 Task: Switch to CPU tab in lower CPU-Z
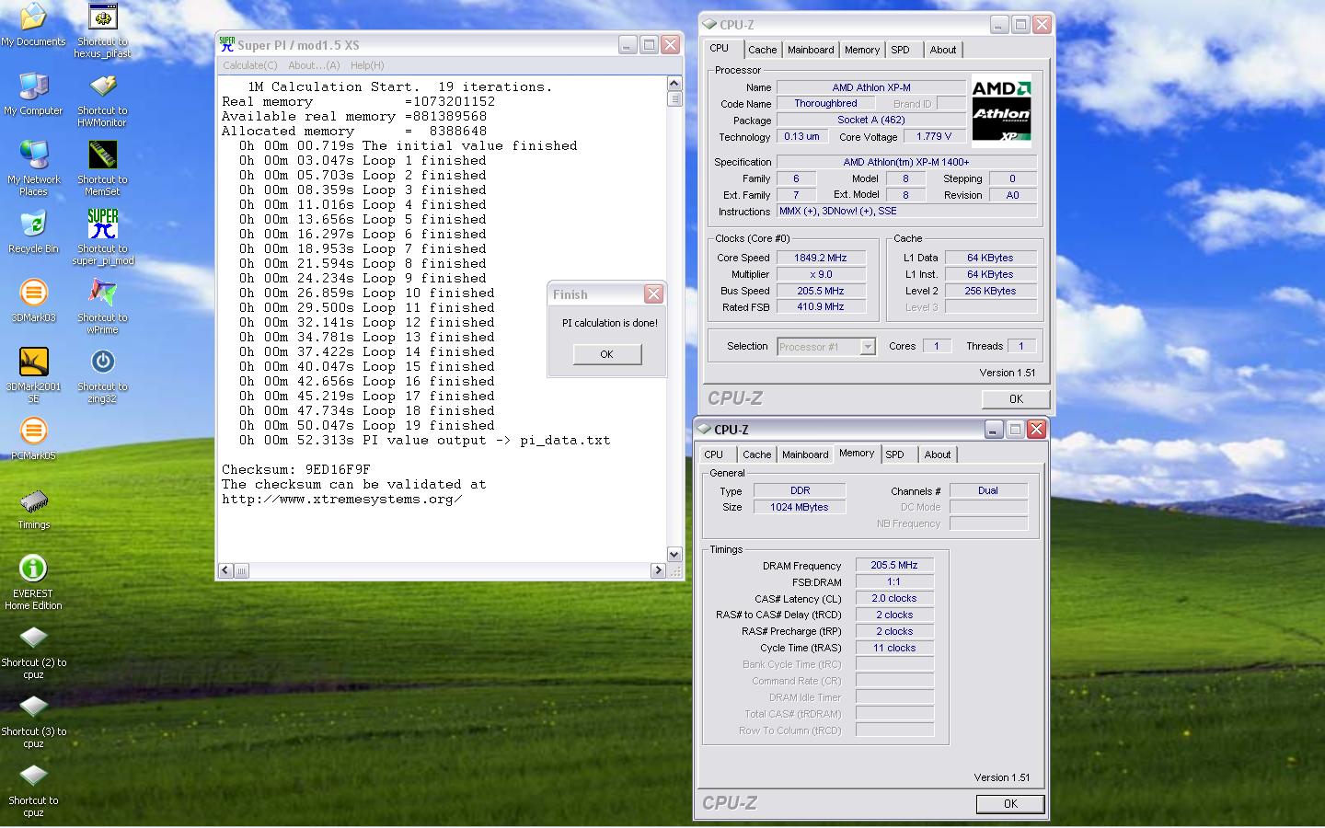pos(714,454)
